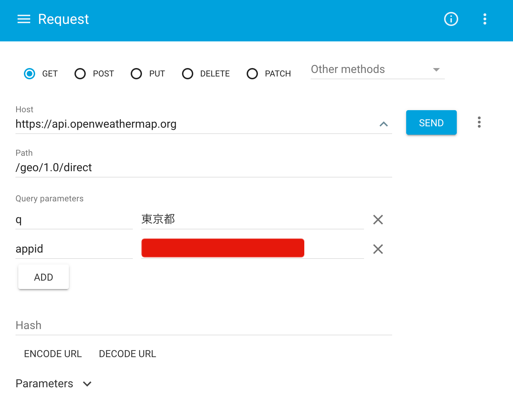Image resolution: width=513 pixels, height=395 pixels.
Task: Select the GET method option
Action: click(x=30, y=74)
